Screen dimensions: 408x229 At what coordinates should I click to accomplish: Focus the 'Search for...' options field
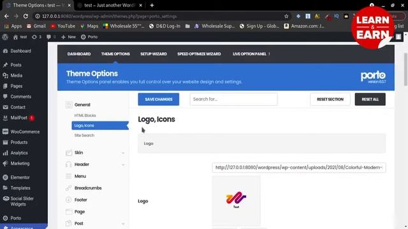coord(233,99)
